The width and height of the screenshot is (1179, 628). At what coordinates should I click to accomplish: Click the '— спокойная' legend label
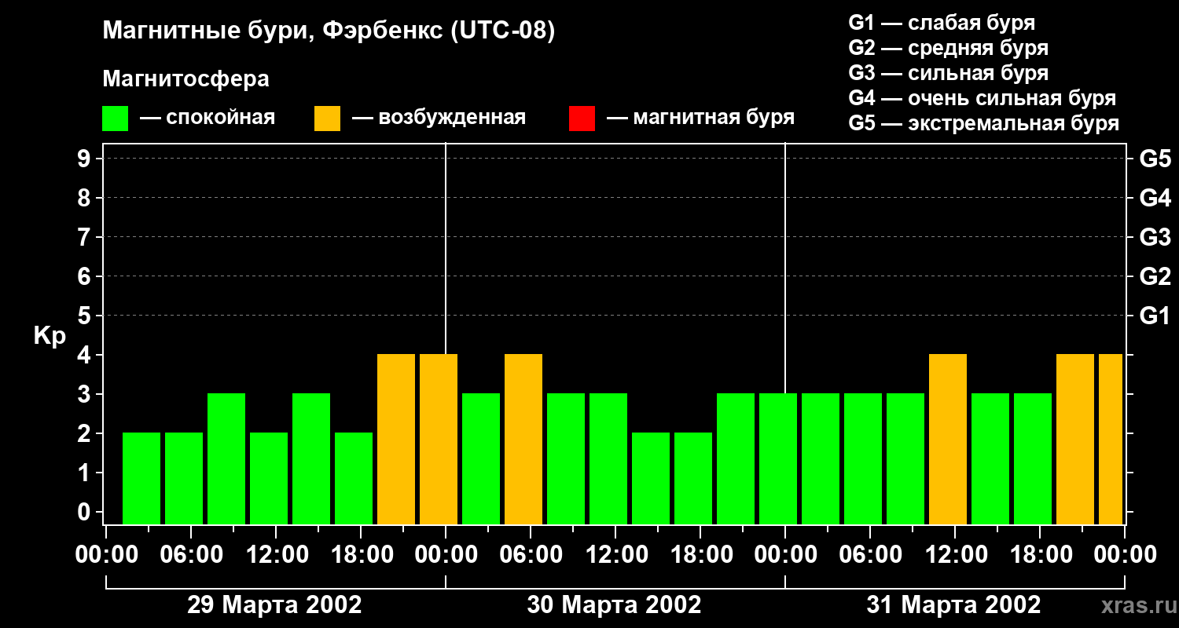[208, 118]
